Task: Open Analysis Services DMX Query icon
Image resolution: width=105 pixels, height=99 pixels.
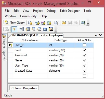Action: tap(43, 23)
